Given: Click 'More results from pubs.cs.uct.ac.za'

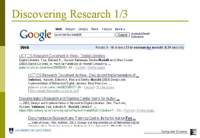Looking at the screenshot, I should (x=53, y=91).
